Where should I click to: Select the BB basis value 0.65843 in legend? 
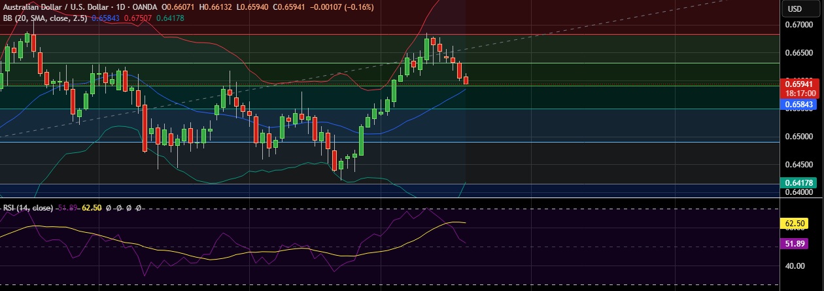(x=105, y=18)
